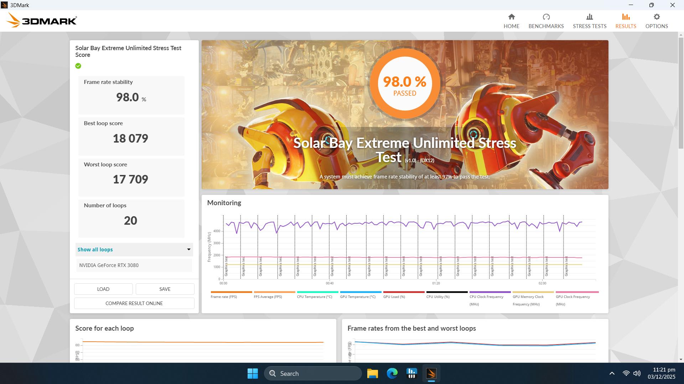Expand hidden icons chevron in system tray
The image size is (684, 384).
[612, 373]
